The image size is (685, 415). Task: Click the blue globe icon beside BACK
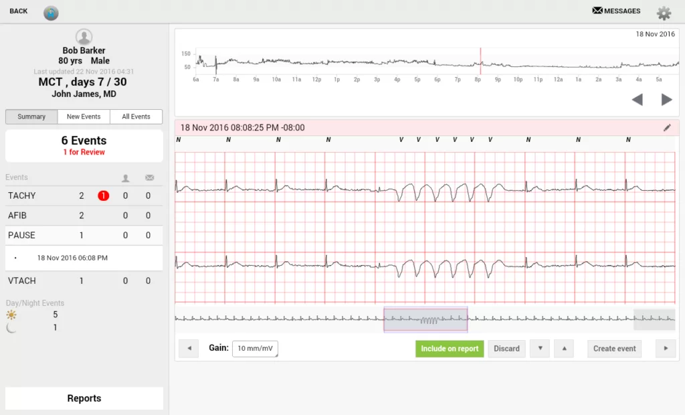(x=51, y=13)
